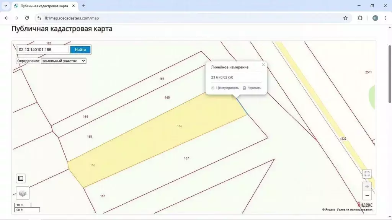
Task: Open browser extensions menu
Action: coord(360,18)
